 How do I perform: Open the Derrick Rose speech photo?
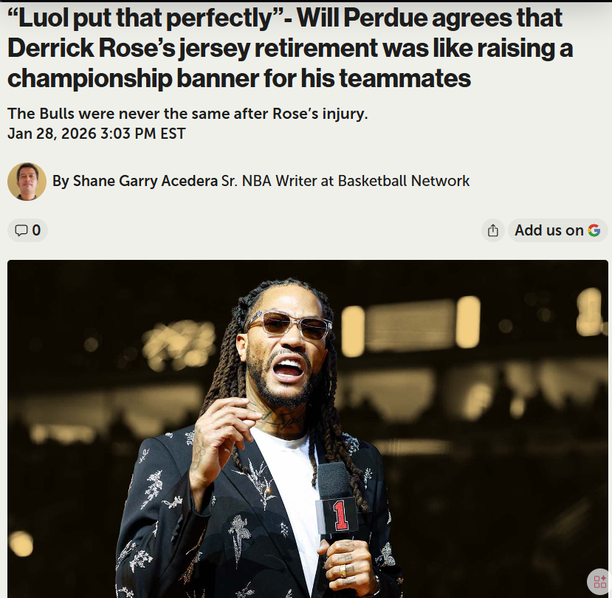(308, 429)
